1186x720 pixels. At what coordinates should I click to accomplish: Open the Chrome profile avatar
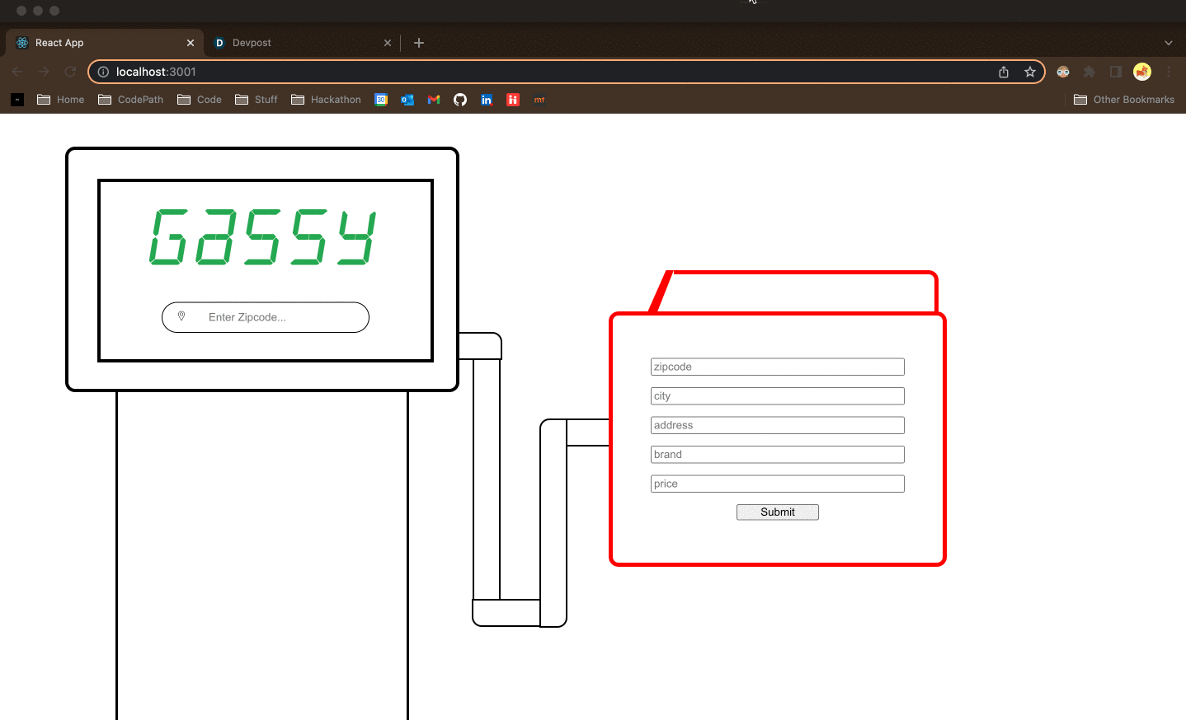[x=1142, y=72]
